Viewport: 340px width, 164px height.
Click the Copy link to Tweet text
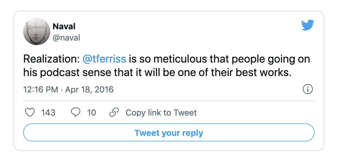[161, 113]
